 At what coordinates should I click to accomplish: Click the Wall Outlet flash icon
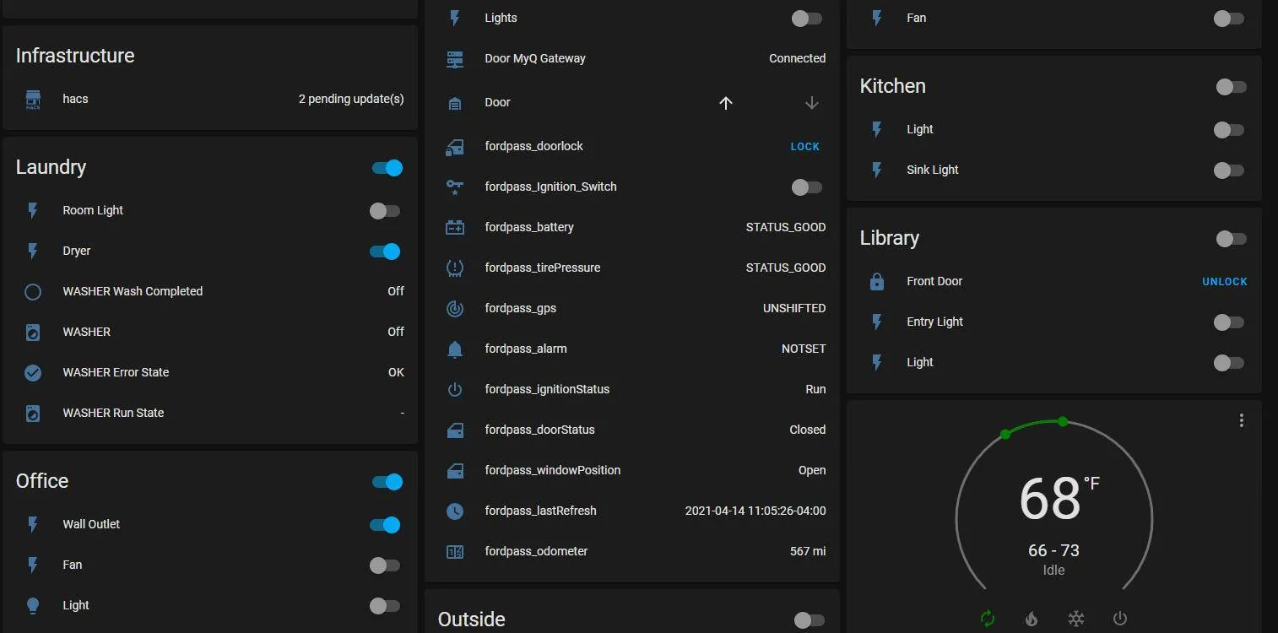click(x=33, y=524)
